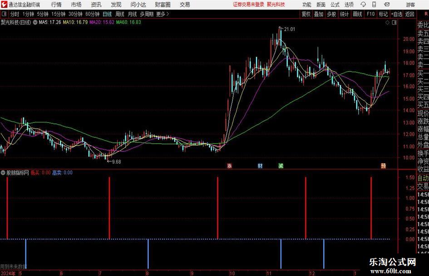Screen dimensions: 429x276
Task: Open the 市场 menu
Action: tap(76, 5)
